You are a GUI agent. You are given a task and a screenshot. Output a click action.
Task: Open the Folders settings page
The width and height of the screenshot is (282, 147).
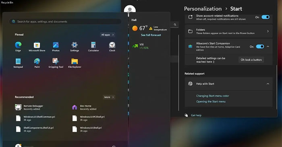(x=228, y=31)
